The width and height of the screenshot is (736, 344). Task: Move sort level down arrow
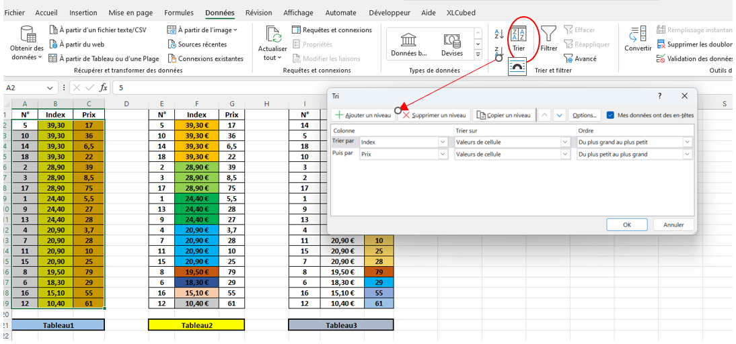(559, 115)
